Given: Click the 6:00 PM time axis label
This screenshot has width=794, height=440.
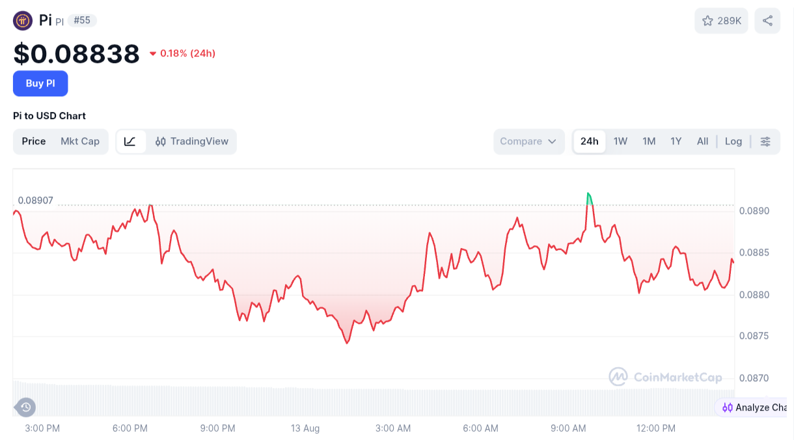Looking at the screenshot, I should 130,428.
